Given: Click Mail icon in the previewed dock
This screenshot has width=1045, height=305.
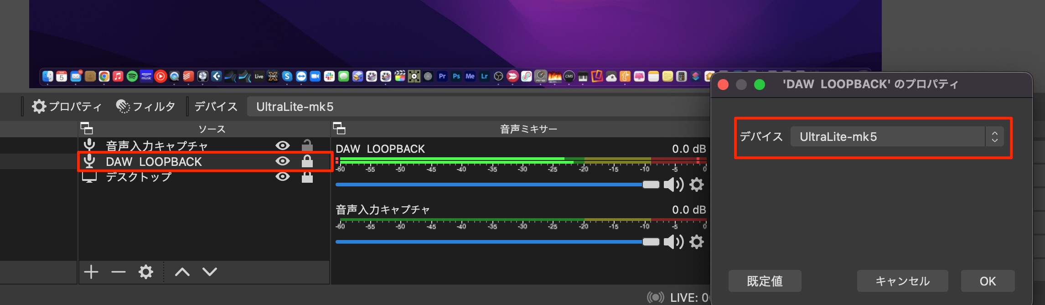Looking at the screenshot, I should [76, 76].
